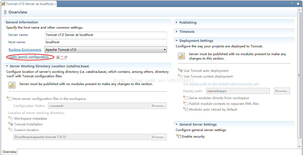Click the Server name input field

[x=106, y=35]
